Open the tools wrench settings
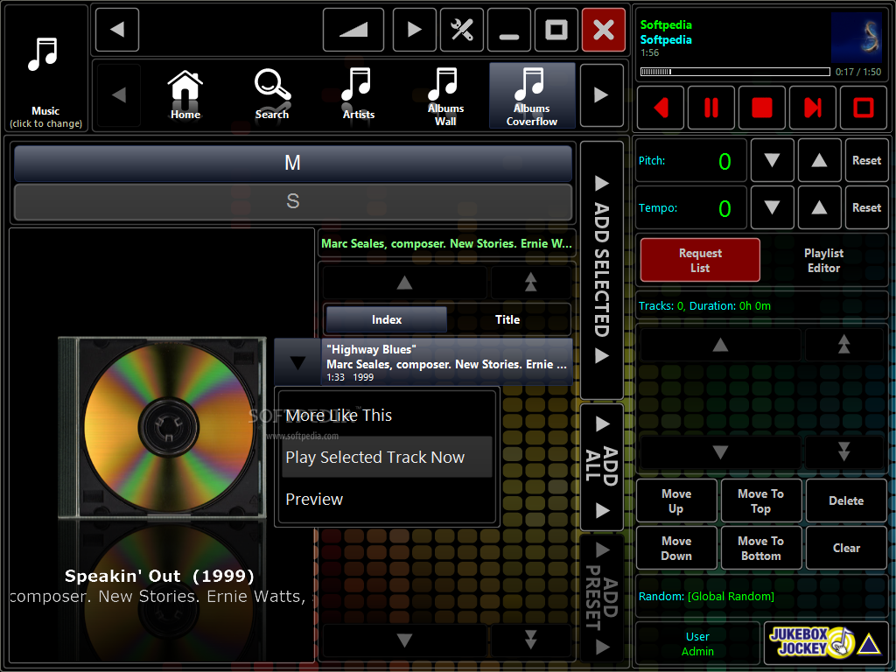The image size is (896, 672). [x=462, y=30]
